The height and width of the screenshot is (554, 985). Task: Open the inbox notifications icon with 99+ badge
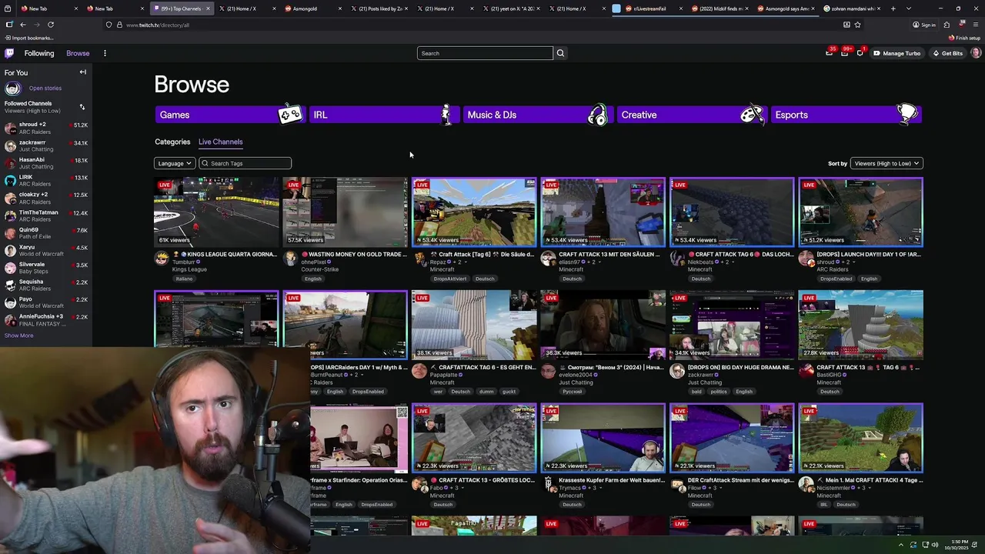(844, 53)
